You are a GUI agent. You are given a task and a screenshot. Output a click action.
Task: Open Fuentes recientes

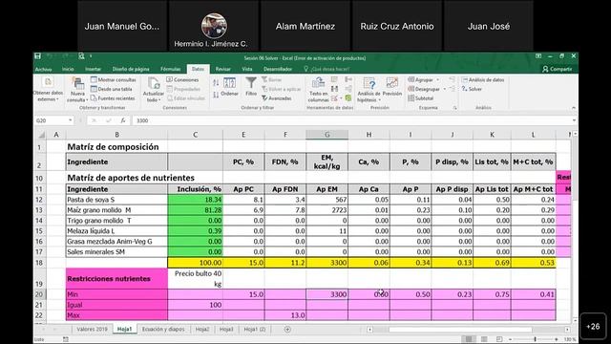pyautogui.click(x=113, y=98)
